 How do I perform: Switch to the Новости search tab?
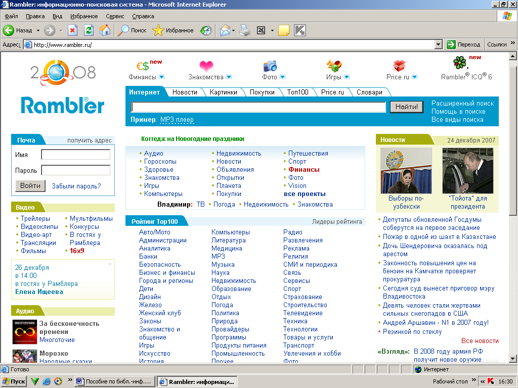point(185,92)
